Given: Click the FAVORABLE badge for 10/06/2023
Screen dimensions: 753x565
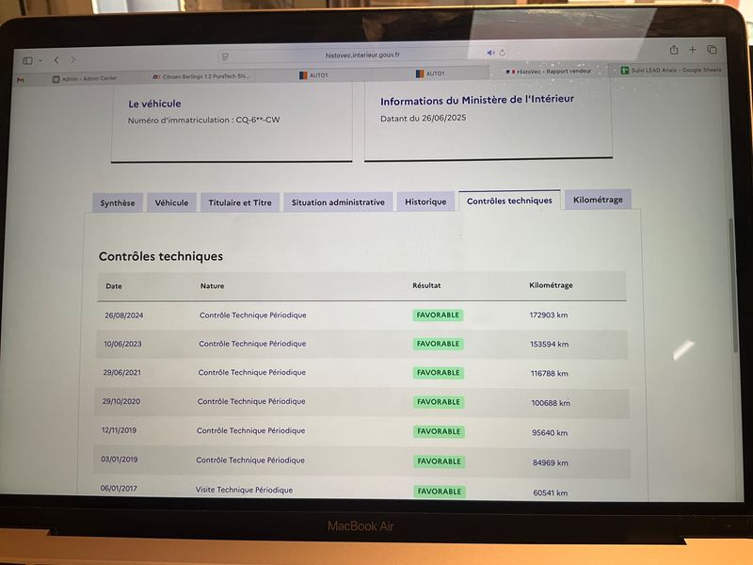Looking at the screenshot, I should (438, 344).
